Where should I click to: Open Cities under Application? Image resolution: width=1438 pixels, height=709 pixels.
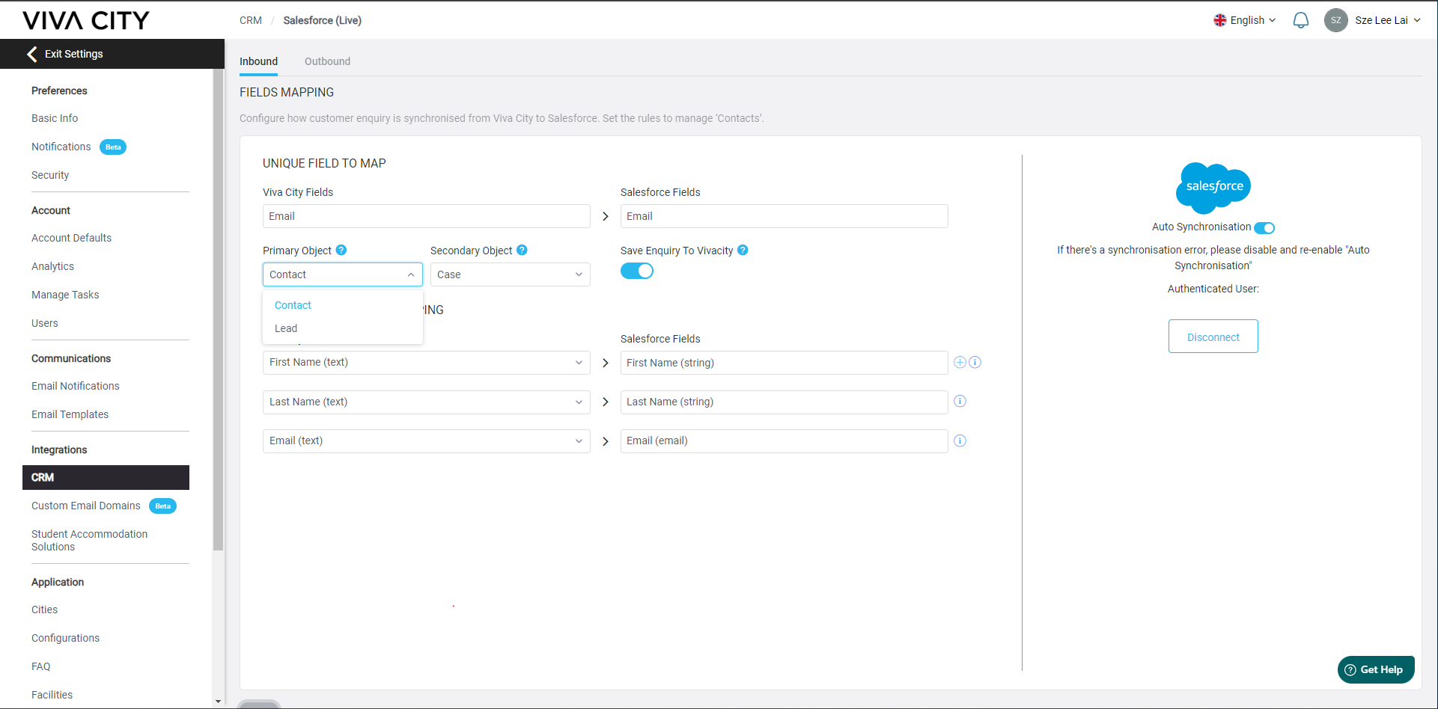click(x=45, y=610)
